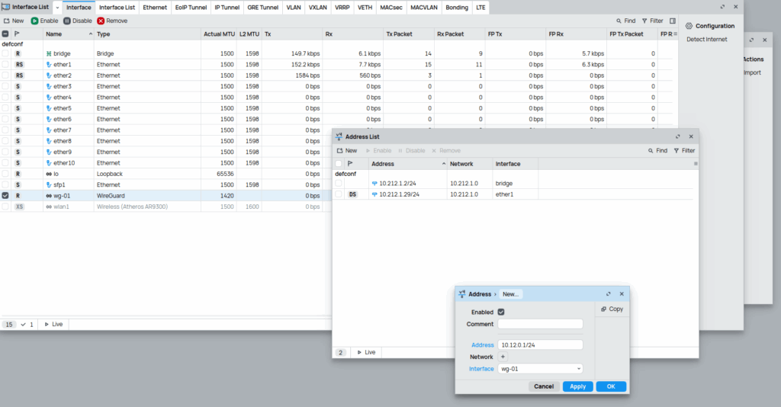The height and width of the screenshot is (407, 781).
Task: Deselect the wg-01 interface row checkbox
Action: pyautogui.click(x=5, y=196)
